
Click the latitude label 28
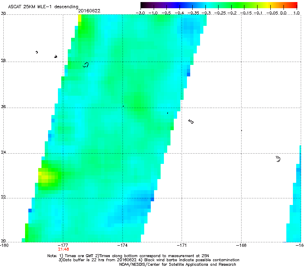pyautogui.click(x=3, y=61)
